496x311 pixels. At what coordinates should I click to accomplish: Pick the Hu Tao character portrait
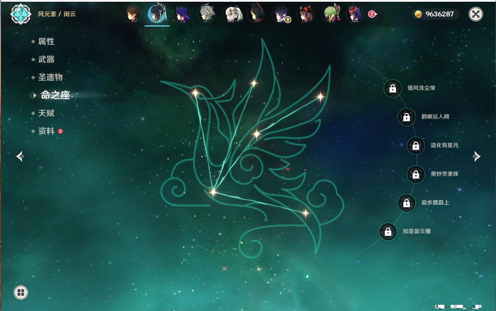(305, 14)
